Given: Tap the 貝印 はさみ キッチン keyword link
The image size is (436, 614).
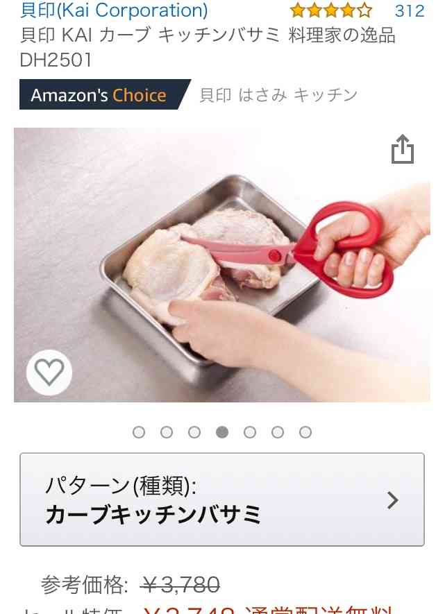Looking at the screenshot, I should coord(278,95).
